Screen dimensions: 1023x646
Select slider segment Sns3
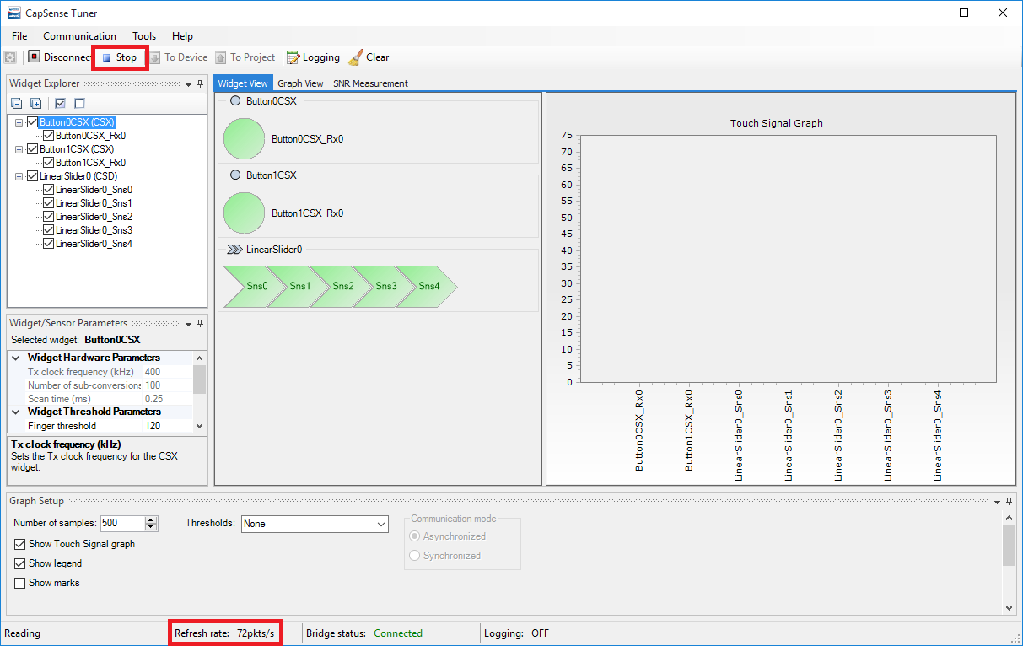[385, 286]
